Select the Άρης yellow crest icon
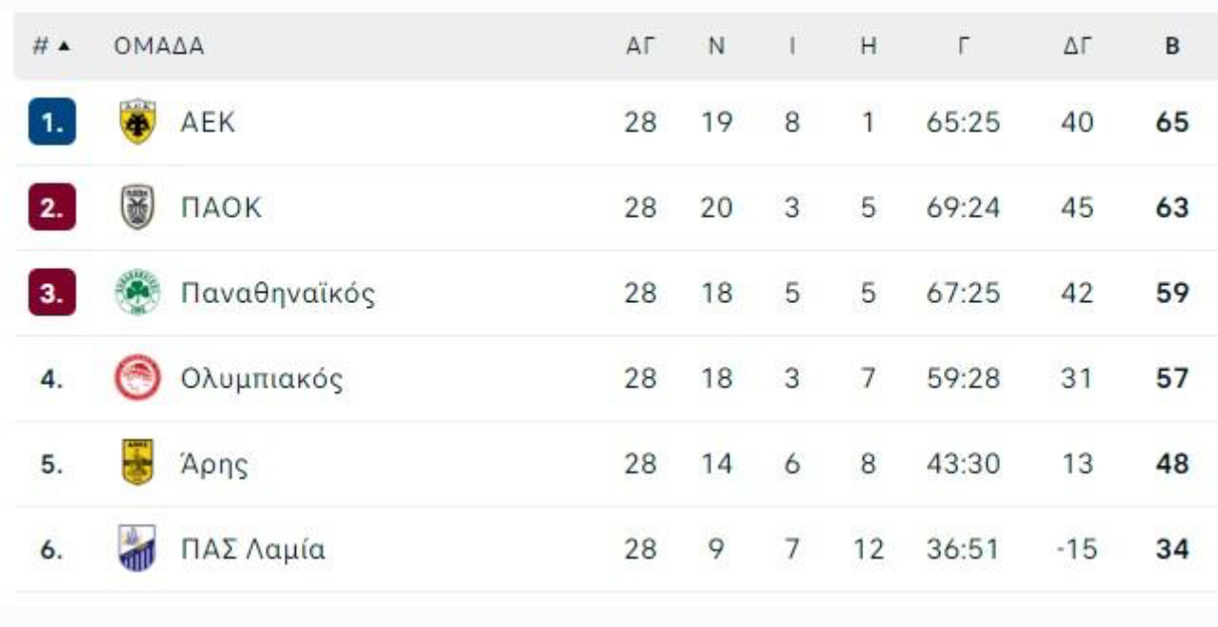This screenshot has width=1218, height=627. click(x=138, y=463)
